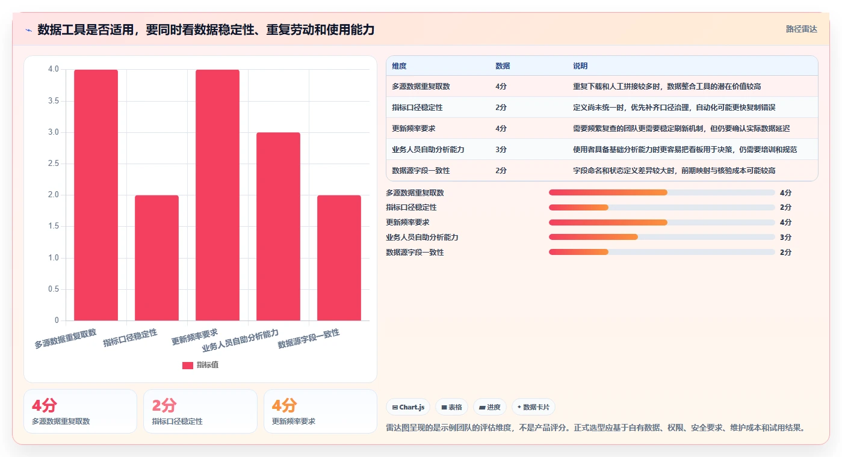Click the chart x-axis label 数据源字段一致性
The height and width of the screenshot is (457, 842).
click(309, 339)
